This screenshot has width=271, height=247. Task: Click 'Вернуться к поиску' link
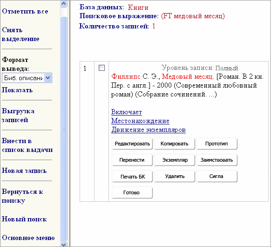tap(22, 196)
